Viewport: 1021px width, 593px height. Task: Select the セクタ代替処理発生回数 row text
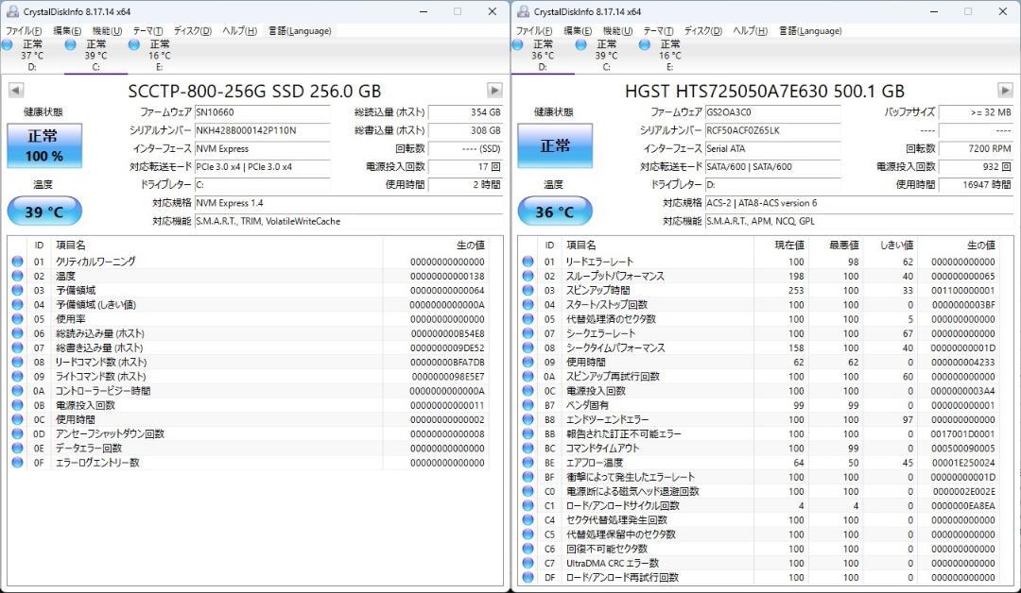click(616, 519)
